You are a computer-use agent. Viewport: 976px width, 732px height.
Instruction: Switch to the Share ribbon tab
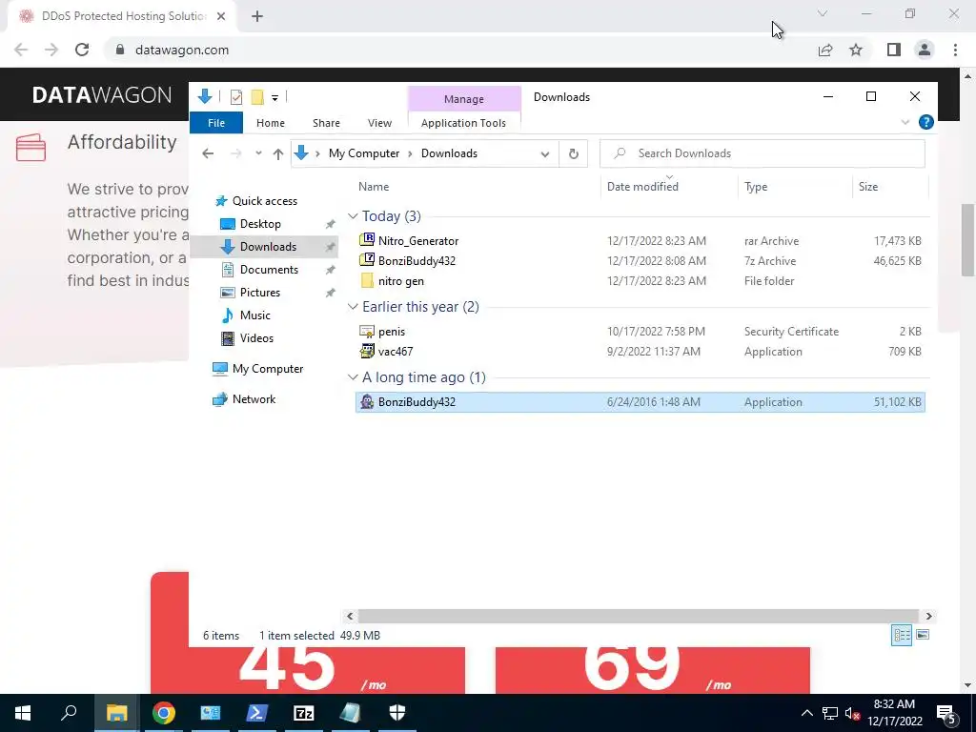pyautogui.click(x=326, y=123)
